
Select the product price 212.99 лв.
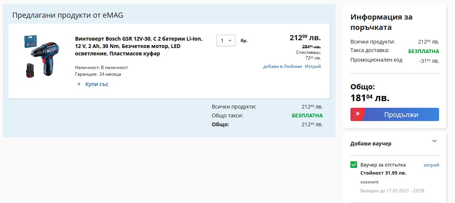(x=305, y=37)
